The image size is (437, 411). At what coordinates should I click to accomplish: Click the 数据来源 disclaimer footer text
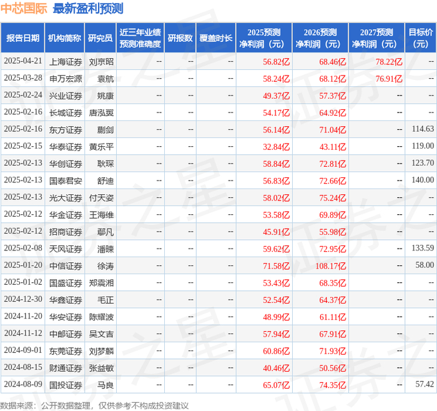94,405
